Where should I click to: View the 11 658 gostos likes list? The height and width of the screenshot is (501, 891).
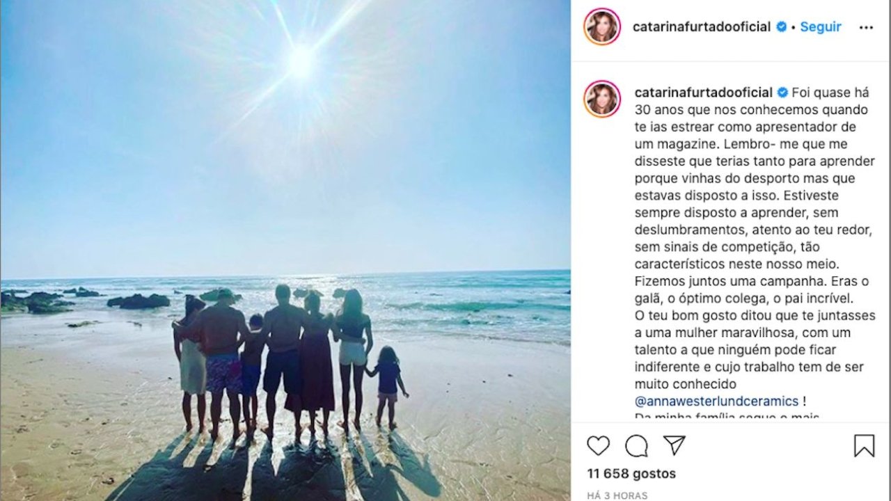tap(631, 473)
